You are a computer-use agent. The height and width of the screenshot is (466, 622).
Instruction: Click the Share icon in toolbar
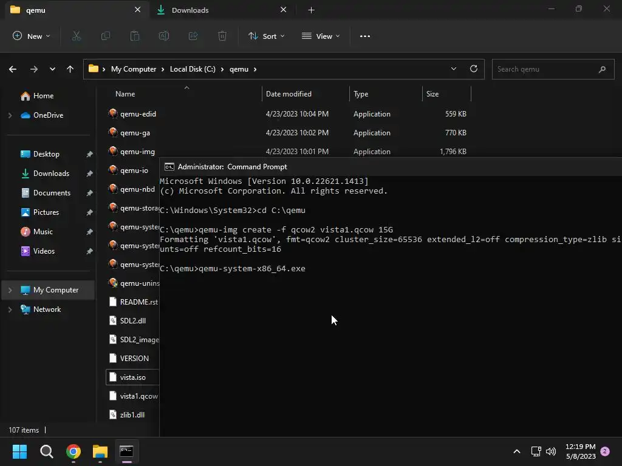point(193,36)
